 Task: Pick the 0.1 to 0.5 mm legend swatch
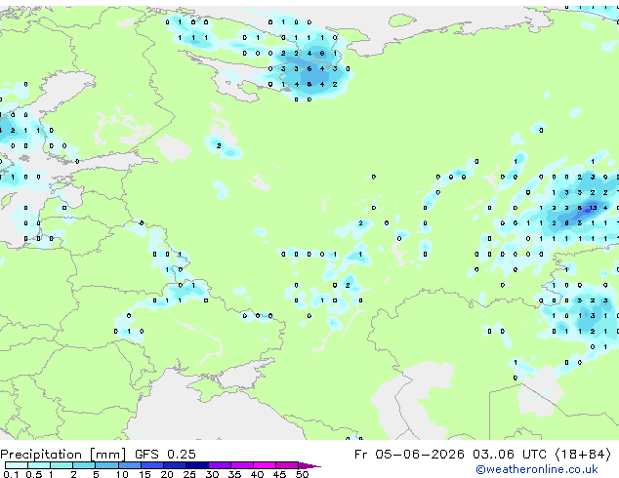pyautogui.click(x=17, y=465)
